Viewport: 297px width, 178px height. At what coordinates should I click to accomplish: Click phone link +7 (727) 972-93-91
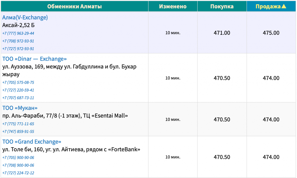[18, 49]
